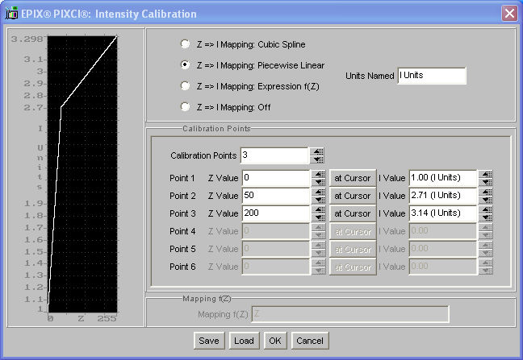
Task: Save the calibration settings
Action: 209,341
